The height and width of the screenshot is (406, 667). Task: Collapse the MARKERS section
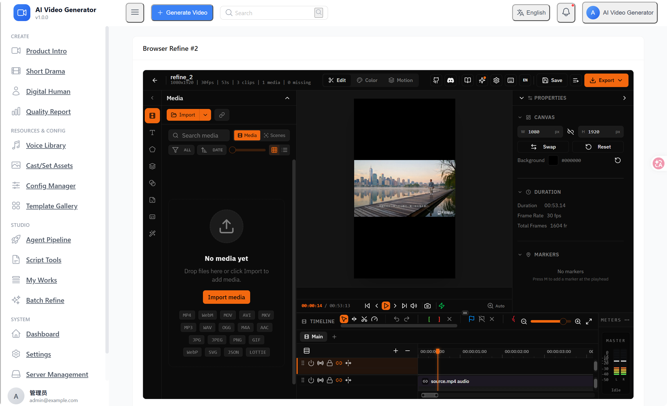pos(520,255)
